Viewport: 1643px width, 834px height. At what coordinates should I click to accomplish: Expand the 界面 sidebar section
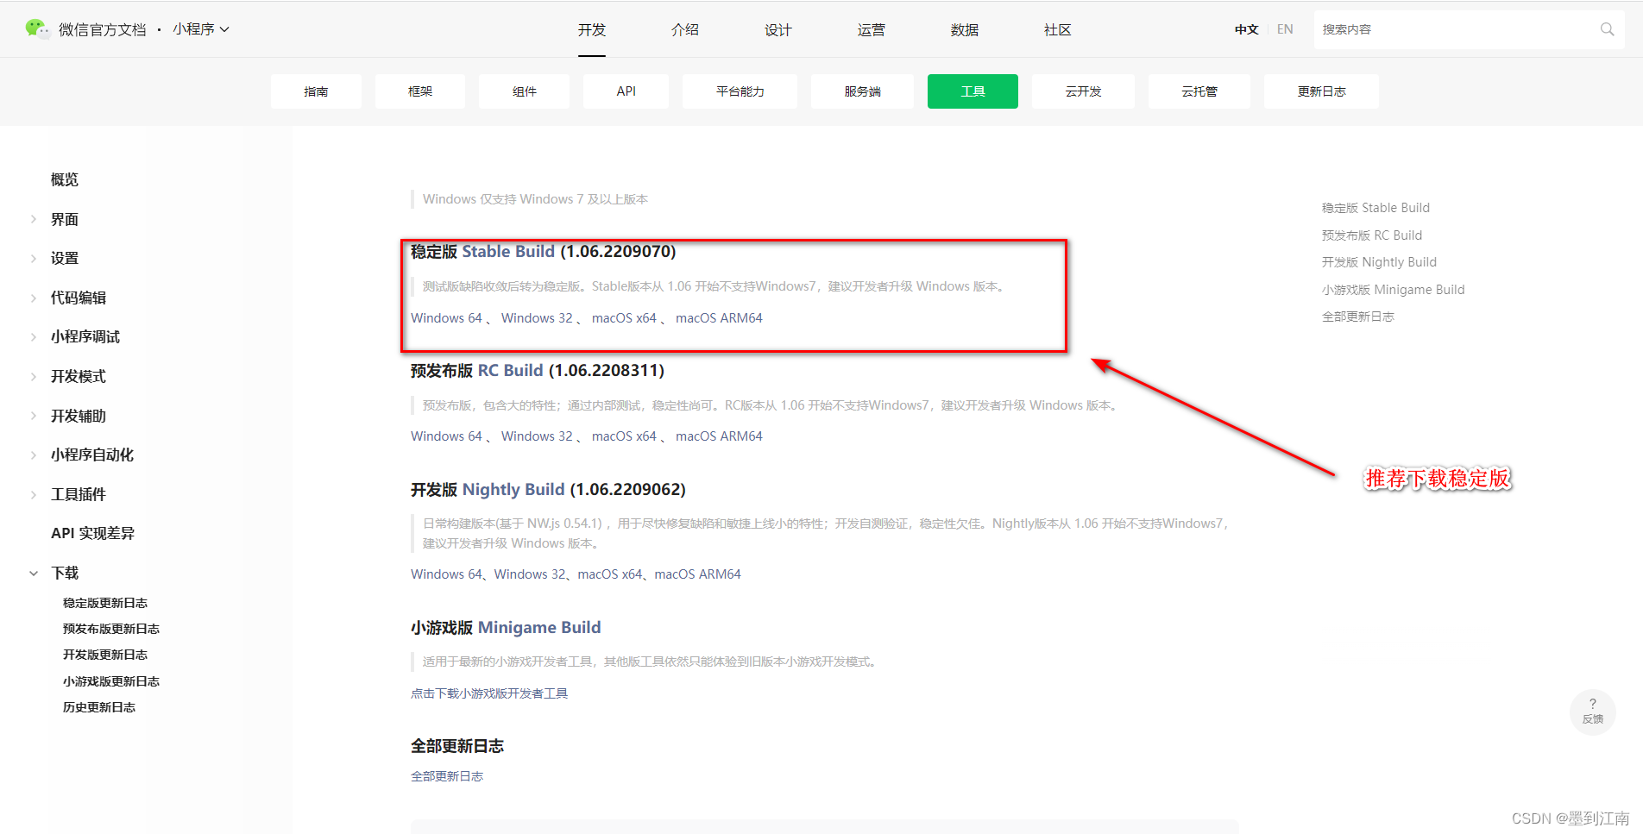pos(34,219)
